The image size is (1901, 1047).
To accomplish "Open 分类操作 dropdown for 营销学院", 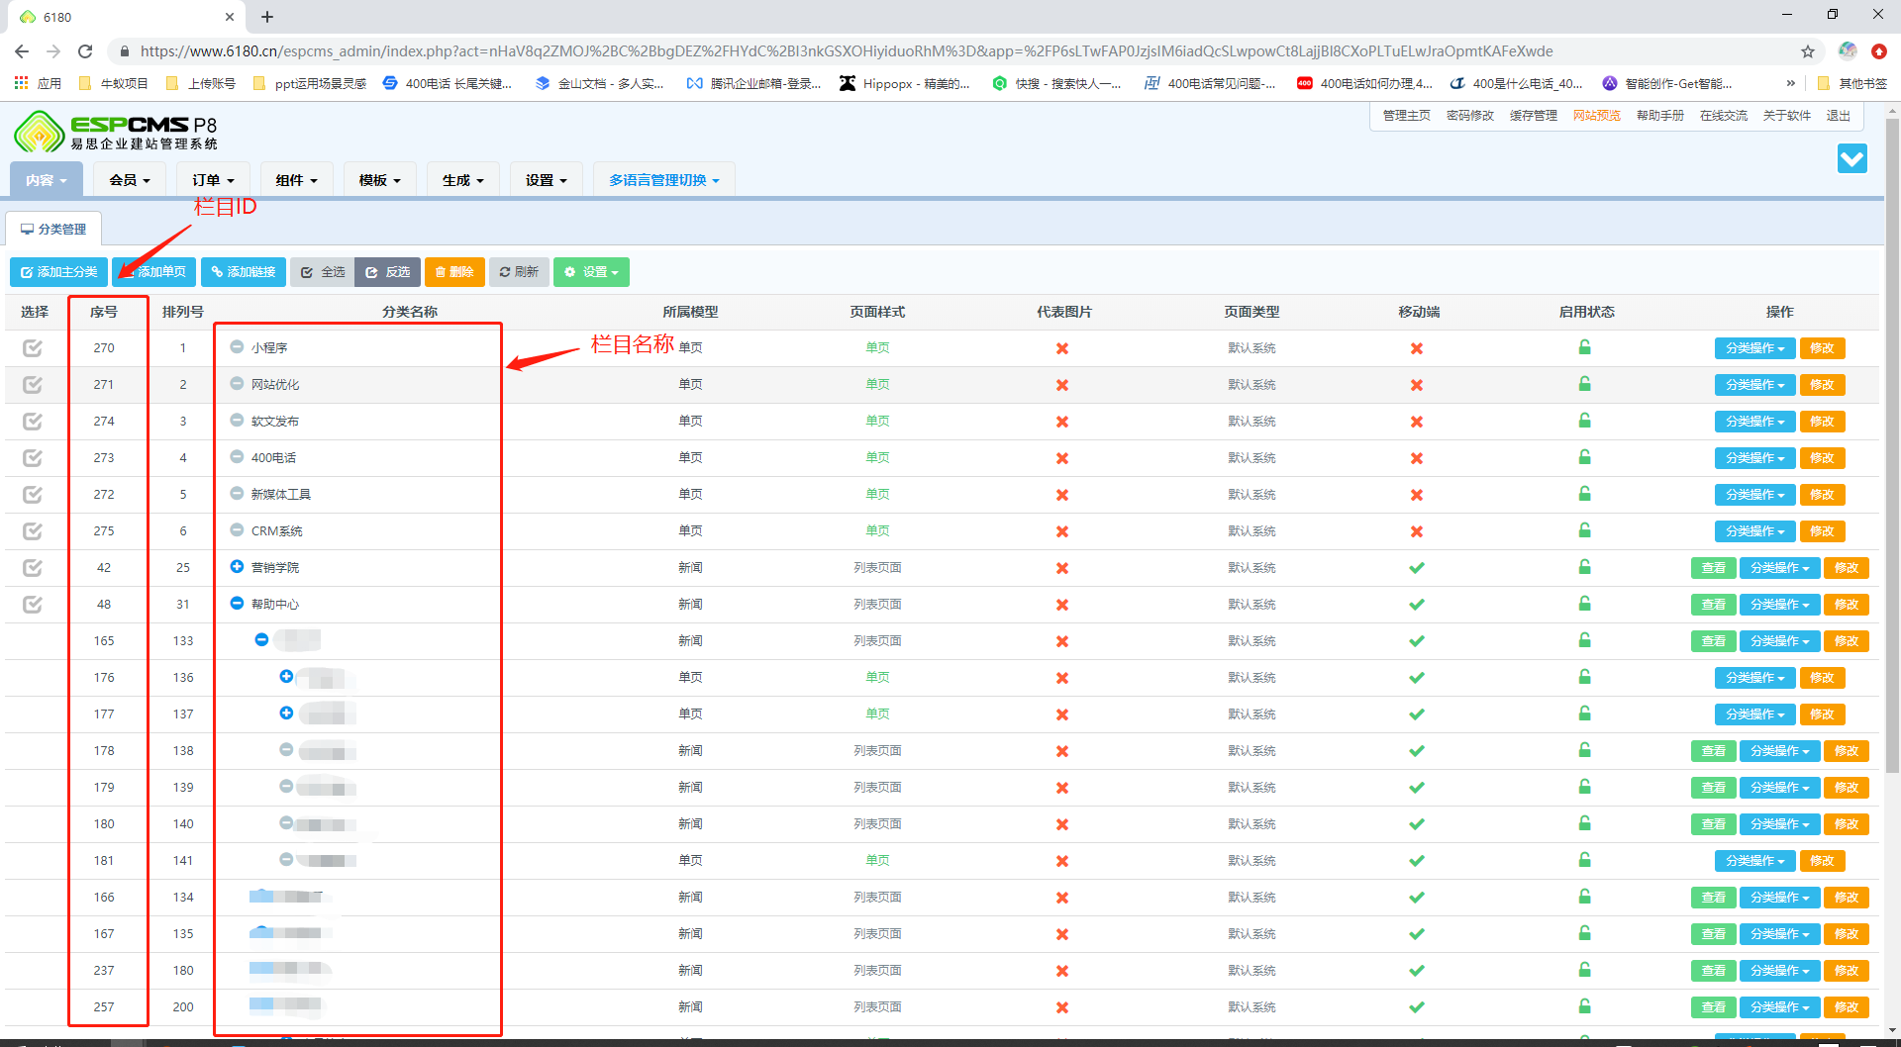I will coord(1779,568).
